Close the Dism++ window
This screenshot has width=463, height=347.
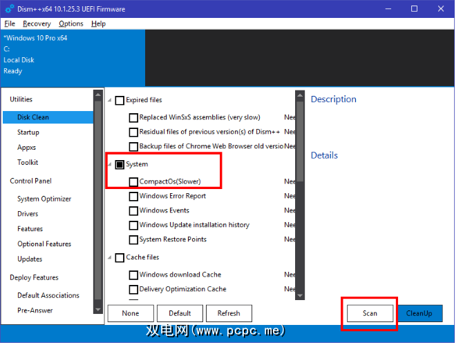click(441, 9)
